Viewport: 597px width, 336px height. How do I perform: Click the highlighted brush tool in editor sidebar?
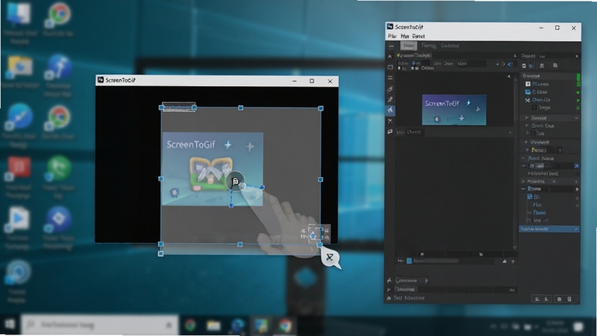390,110
